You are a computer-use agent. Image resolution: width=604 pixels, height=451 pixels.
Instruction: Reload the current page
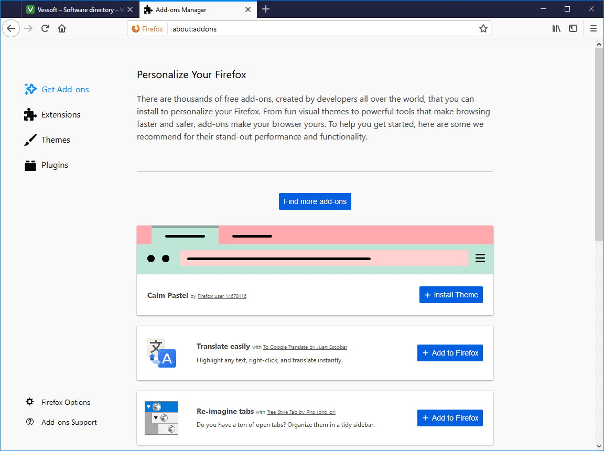click(45, 28)
